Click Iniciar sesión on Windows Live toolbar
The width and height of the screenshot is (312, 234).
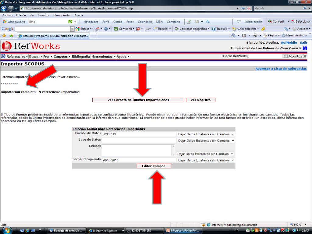point(253,22)
